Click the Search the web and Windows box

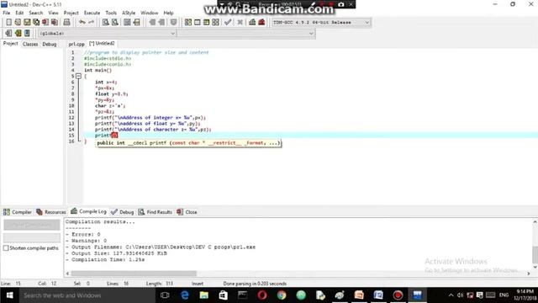click(x=87, y=295)
